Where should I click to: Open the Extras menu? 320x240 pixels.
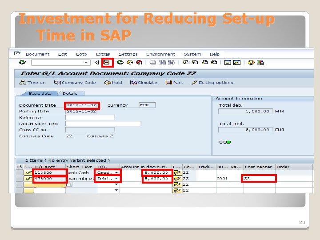[103, 54]
